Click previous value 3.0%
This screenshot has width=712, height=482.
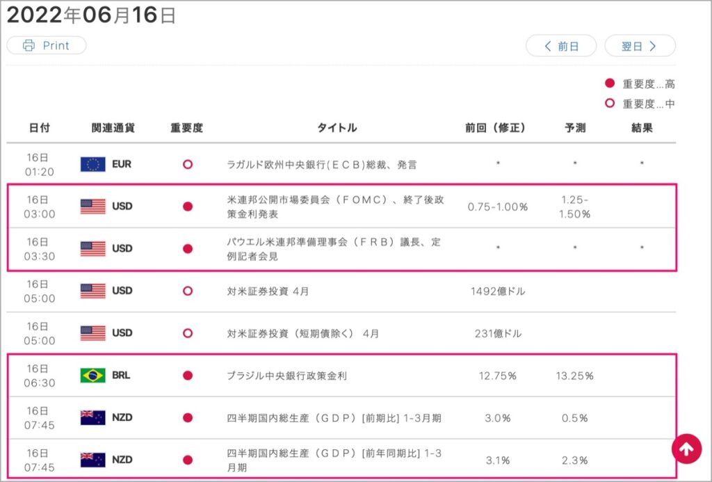pos(498,418)
